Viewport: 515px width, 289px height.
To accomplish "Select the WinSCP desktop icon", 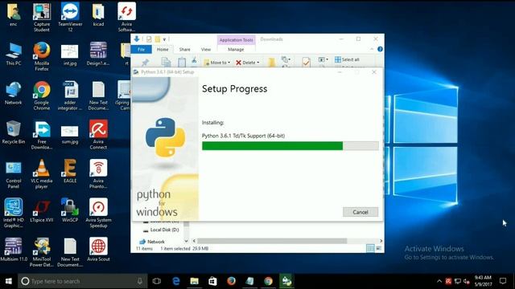I will tap(70, 211).
